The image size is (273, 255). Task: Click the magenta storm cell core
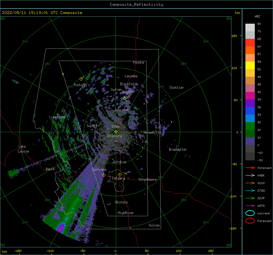coord(61,228)
